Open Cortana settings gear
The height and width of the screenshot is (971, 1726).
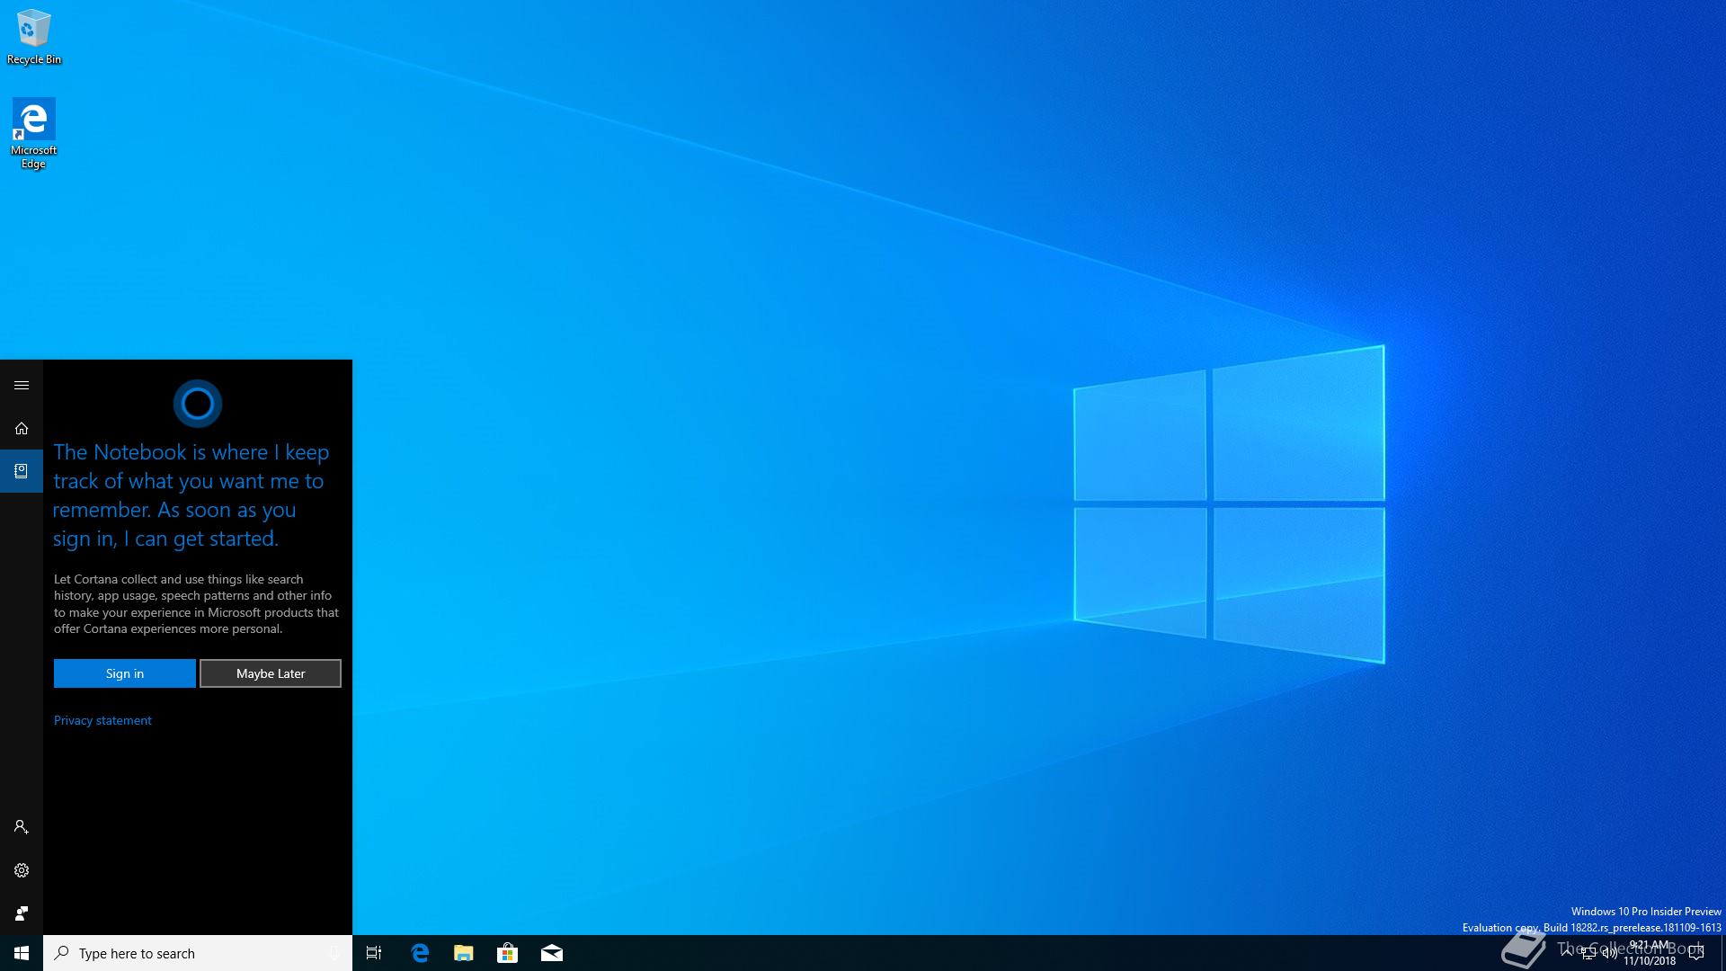coord(22,870)
